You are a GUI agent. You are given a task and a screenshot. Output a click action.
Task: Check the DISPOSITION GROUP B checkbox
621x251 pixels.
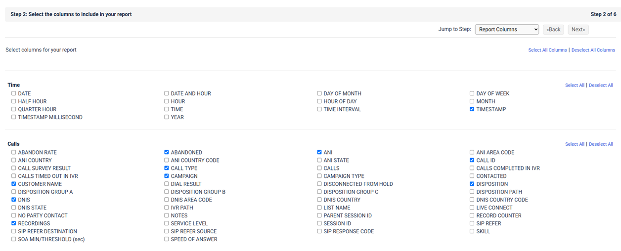click(167, 192)
